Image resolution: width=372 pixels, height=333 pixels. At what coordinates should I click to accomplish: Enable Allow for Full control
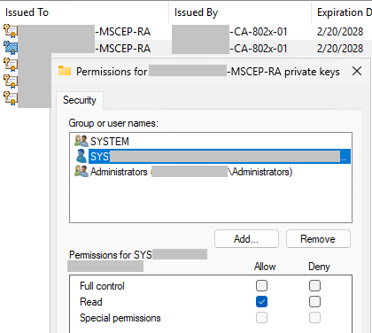coord(261,285)
